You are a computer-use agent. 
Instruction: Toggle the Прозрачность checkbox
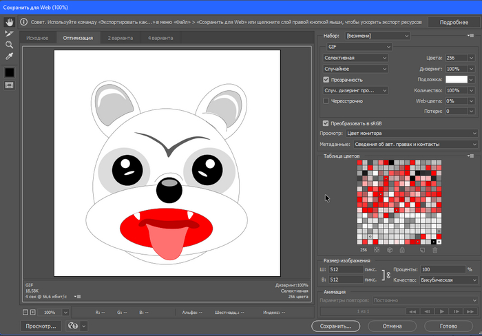coord(326,80)
